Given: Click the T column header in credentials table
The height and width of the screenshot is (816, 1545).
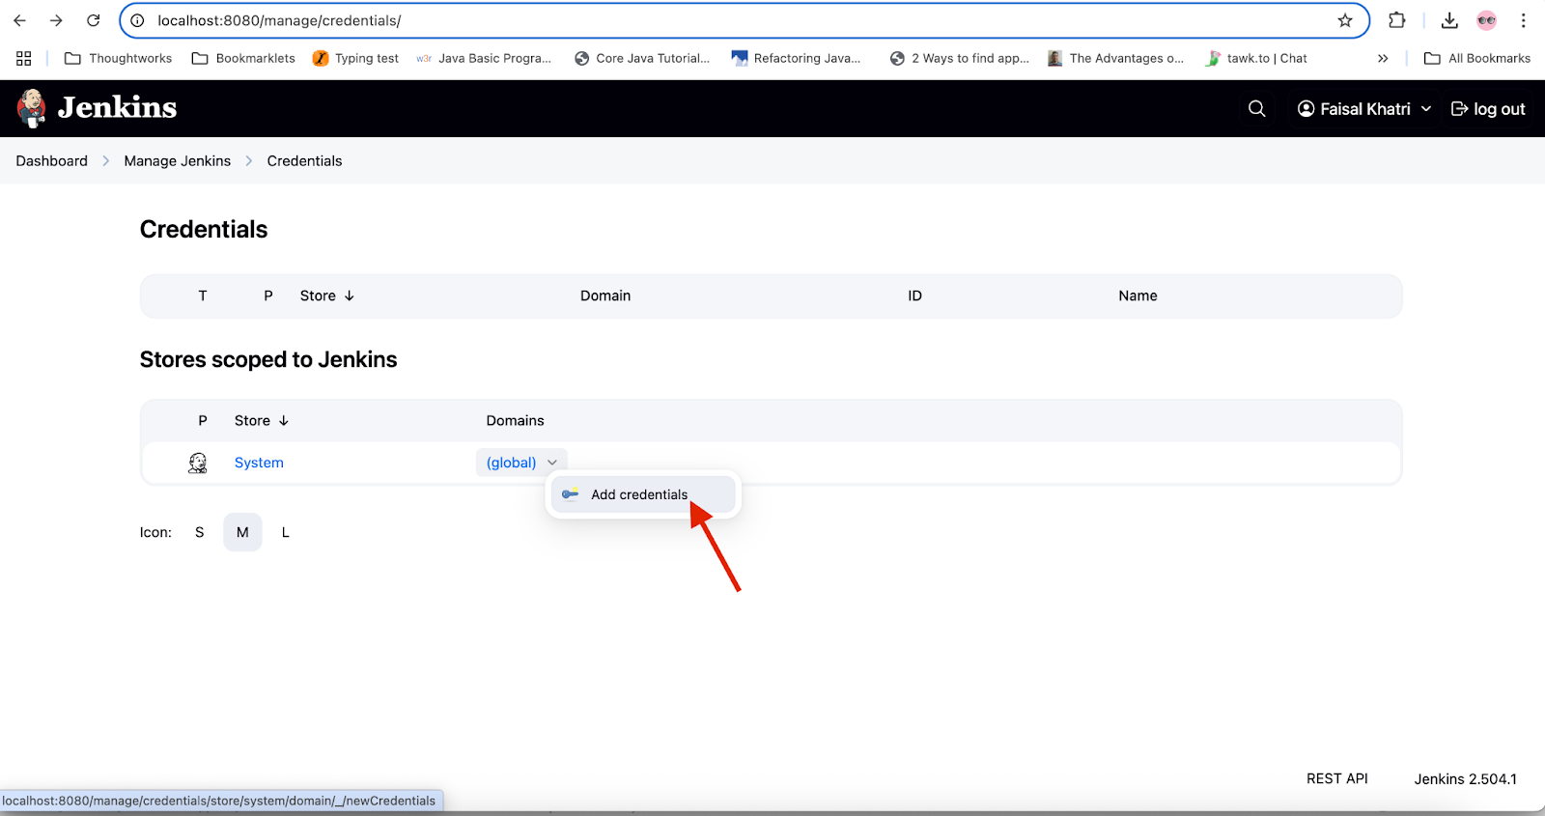Looking at the screenshot, I should coord(203,295).
